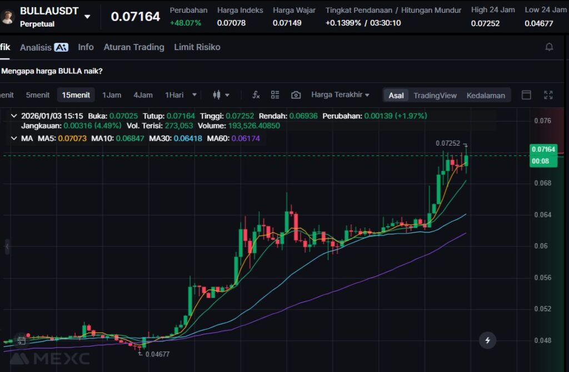The image size is (569, 372).
Task: Switch chart view to TradingView
Action: (435, 95)
